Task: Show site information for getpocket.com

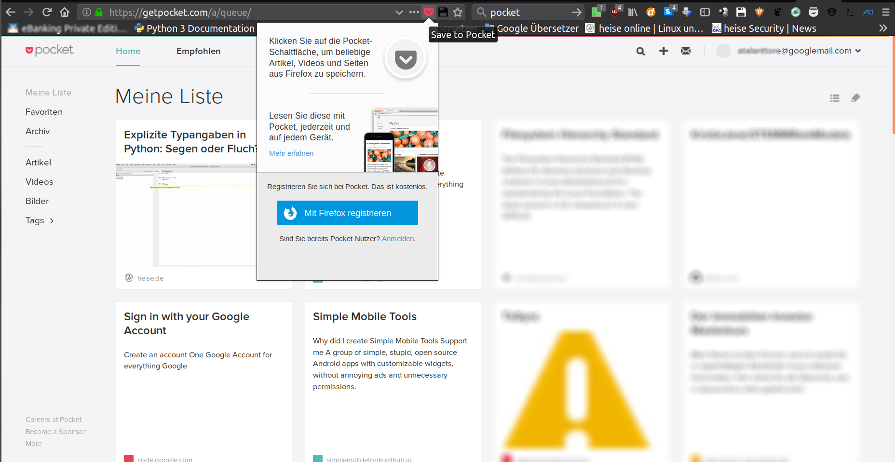Action: (87, 12)
